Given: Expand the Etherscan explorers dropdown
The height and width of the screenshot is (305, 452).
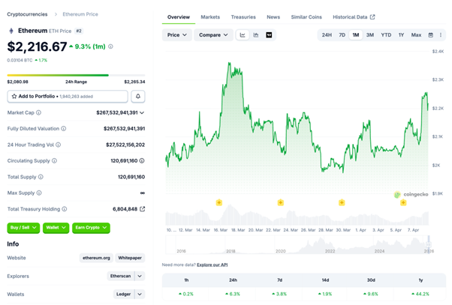Looking at the screenshot, I should pos(140,276).
